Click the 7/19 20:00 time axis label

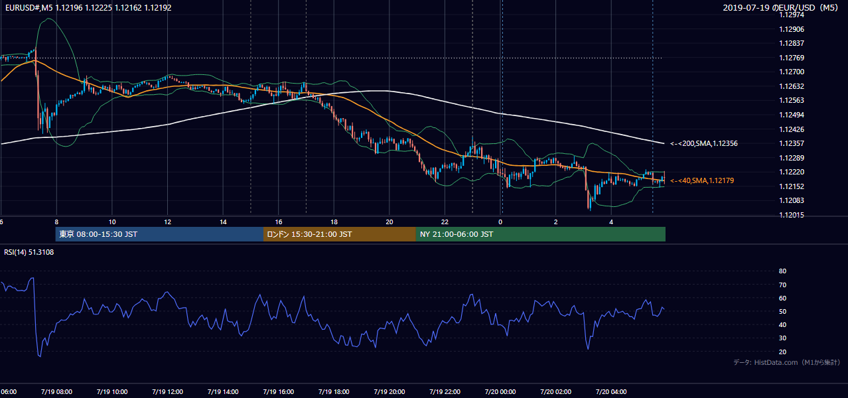(x=389, y=392)
